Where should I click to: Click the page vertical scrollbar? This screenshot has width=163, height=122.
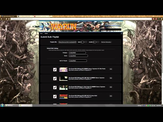[162, 49]
